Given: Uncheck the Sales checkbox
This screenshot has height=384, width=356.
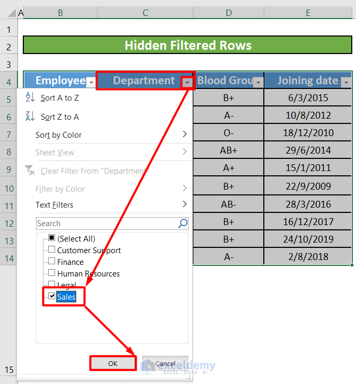Looking at the screenshot, I should [x=51, y=296].
